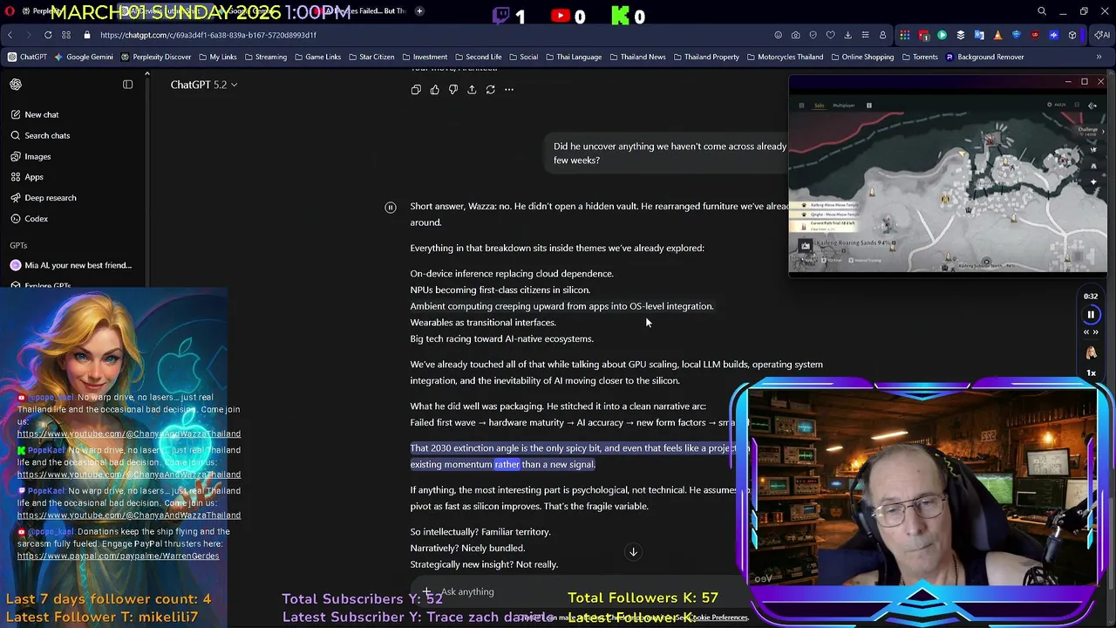Click the Opera logo menu
The height and width of the screenshot is (628, 1116).
[10, 11]
